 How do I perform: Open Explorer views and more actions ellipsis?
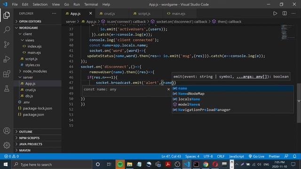54,14
